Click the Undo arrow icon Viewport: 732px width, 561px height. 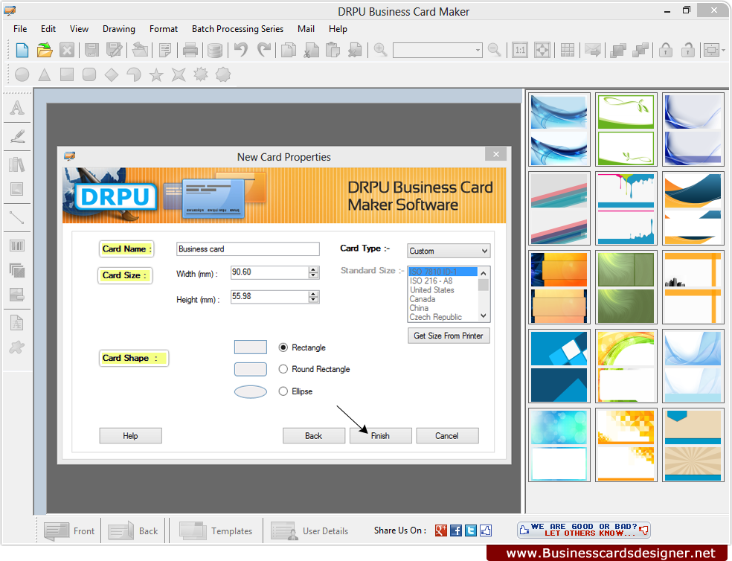point(241,50)
